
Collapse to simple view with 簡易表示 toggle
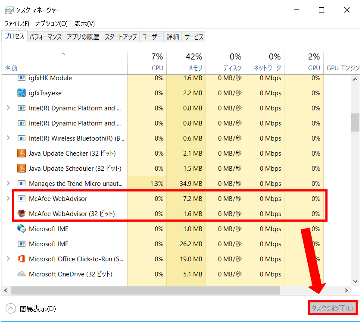[x=31, y=309]
